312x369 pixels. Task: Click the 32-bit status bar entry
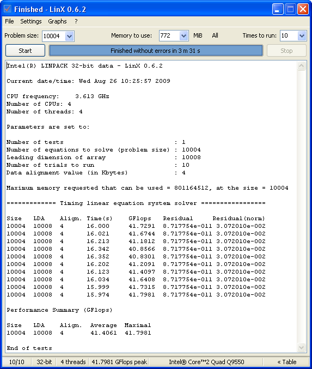coord(44,362)
